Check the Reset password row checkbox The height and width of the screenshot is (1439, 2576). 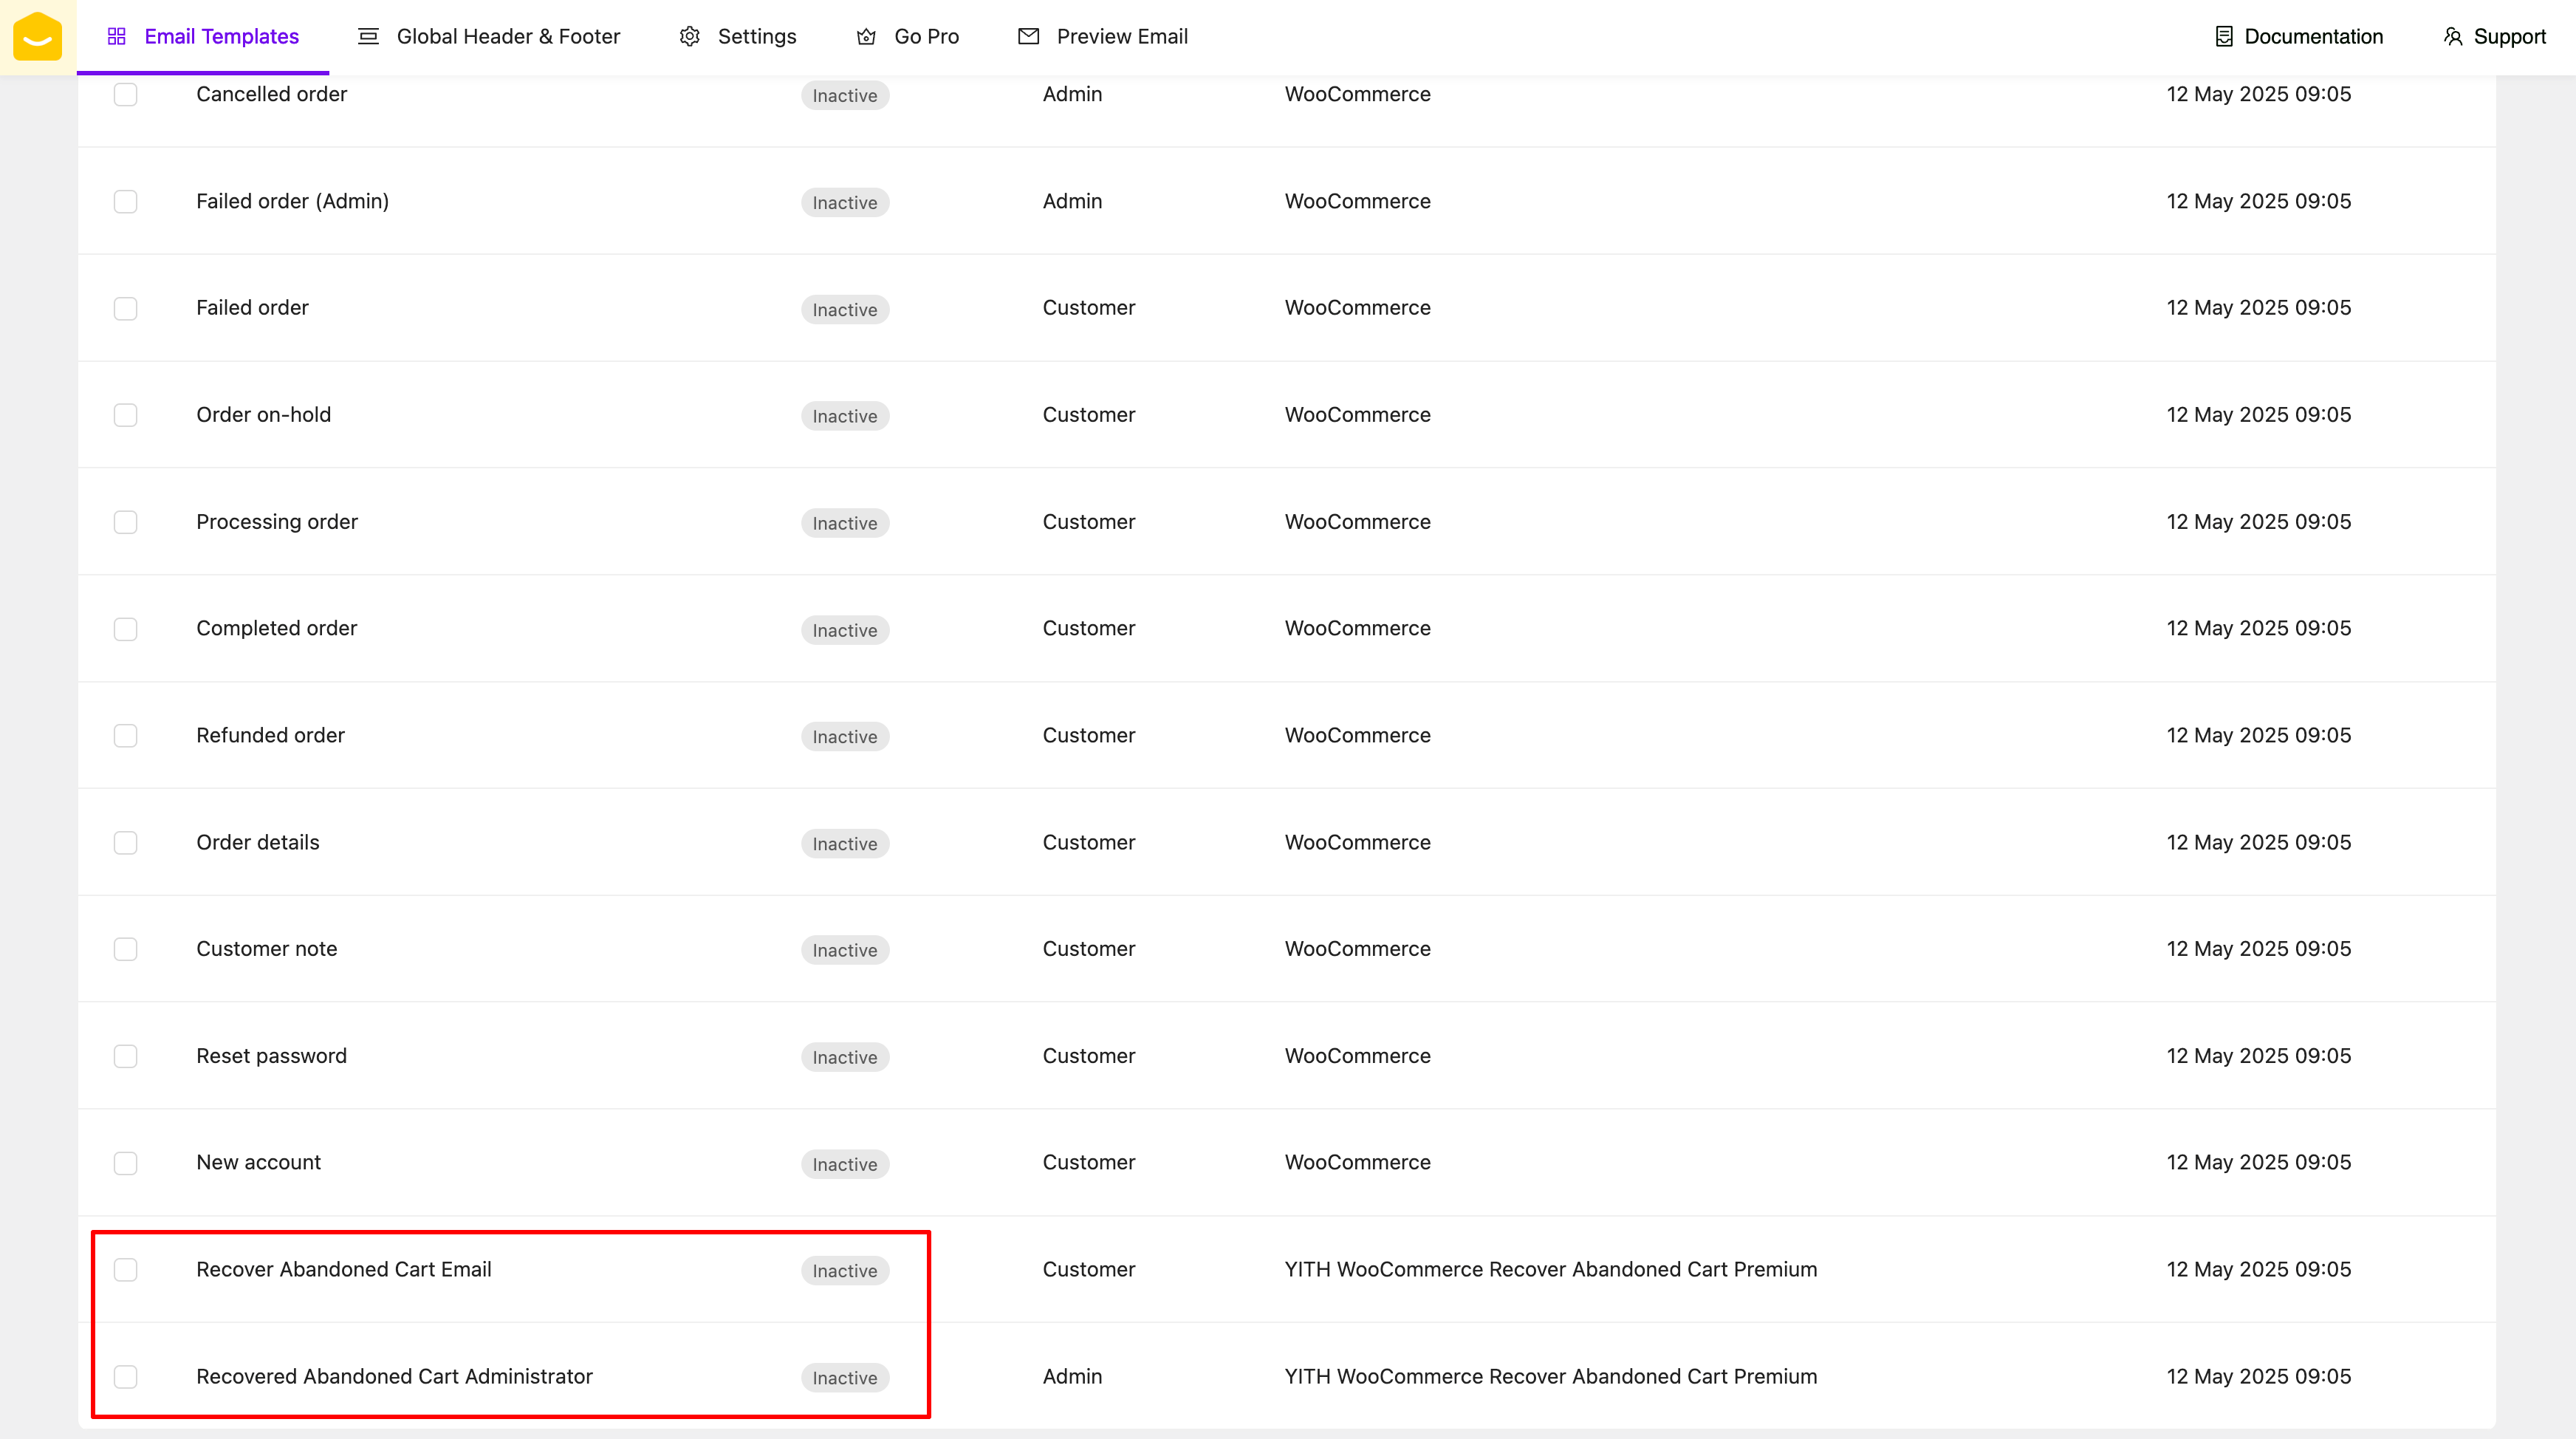(x=125, y=1056)
